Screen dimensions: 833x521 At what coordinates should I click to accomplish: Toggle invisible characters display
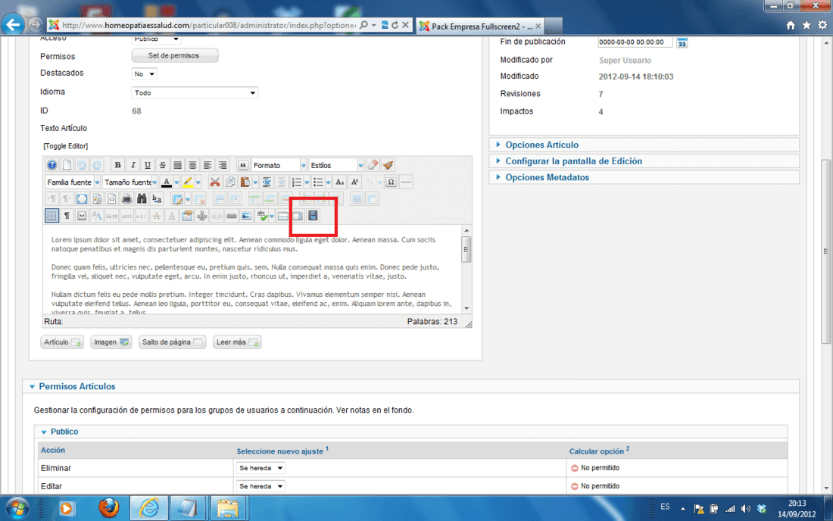(67, 216)
